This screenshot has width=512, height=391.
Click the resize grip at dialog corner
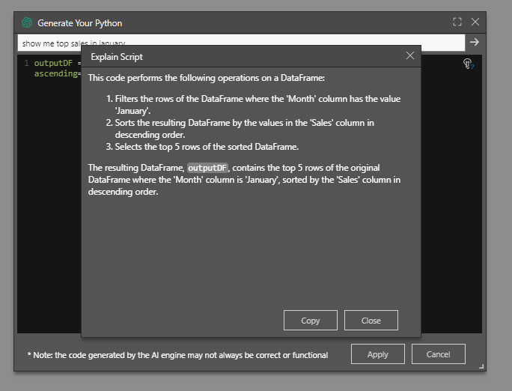click(x=481, y=366)
